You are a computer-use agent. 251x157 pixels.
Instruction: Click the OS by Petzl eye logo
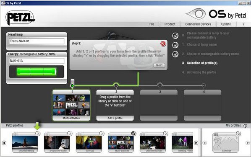tap(196, 14)
